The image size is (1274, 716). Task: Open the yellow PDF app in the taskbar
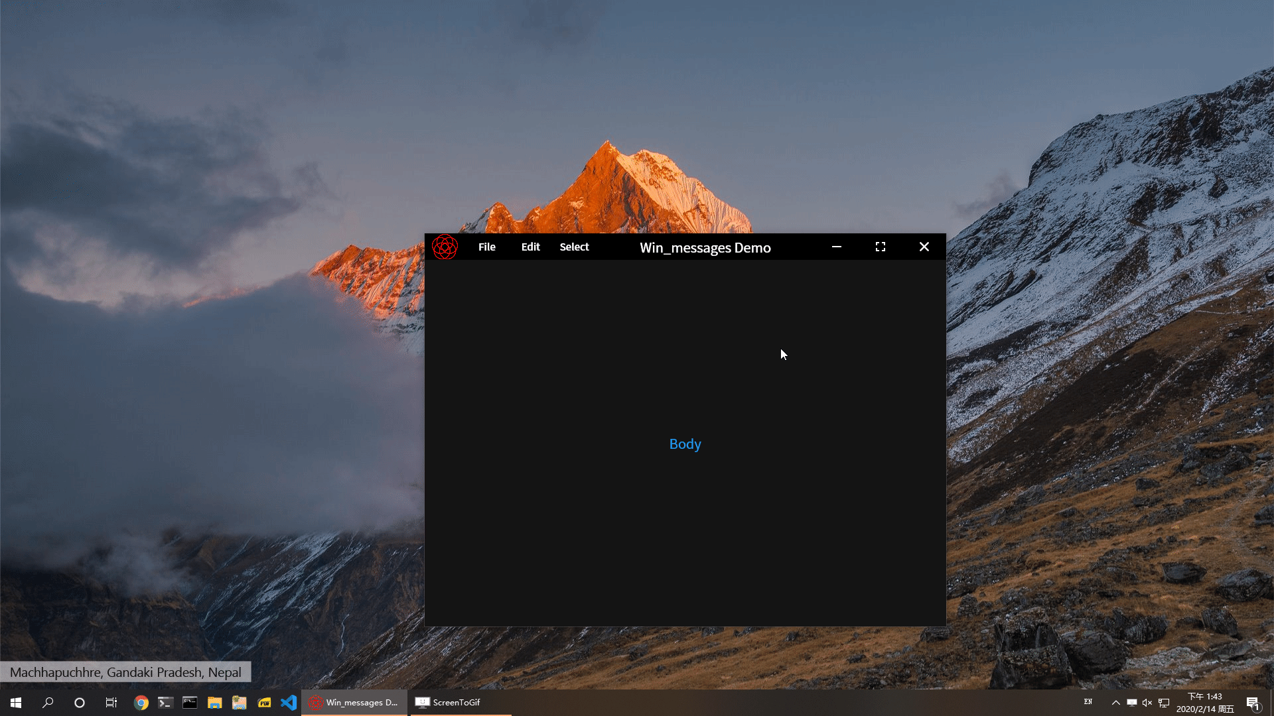[264, 703]
